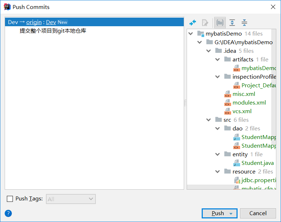Image resolution: width=281 pixels, height=222 pixels.
Task: Click the misc.xml file icon
Action: [228, 94]
